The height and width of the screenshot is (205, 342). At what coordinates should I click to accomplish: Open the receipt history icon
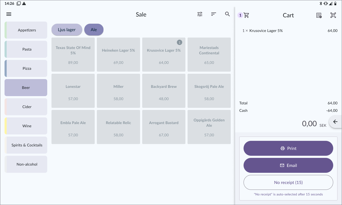pos(319,15)
